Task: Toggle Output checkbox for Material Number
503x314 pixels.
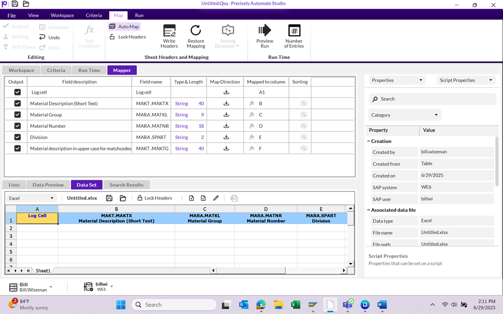Action: coord(18,126)
